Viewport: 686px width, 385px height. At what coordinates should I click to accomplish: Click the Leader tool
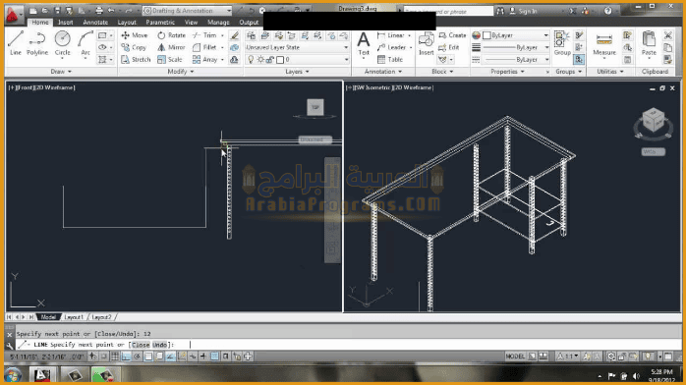point(391,47)
